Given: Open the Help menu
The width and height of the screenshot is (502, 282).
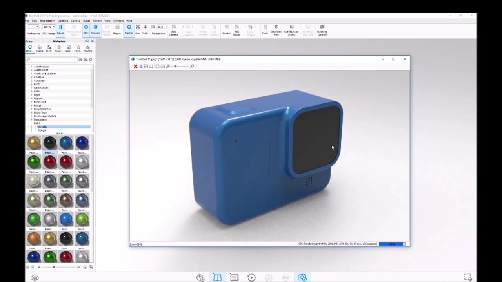Looking at the screenshot, I should [129, 21].
